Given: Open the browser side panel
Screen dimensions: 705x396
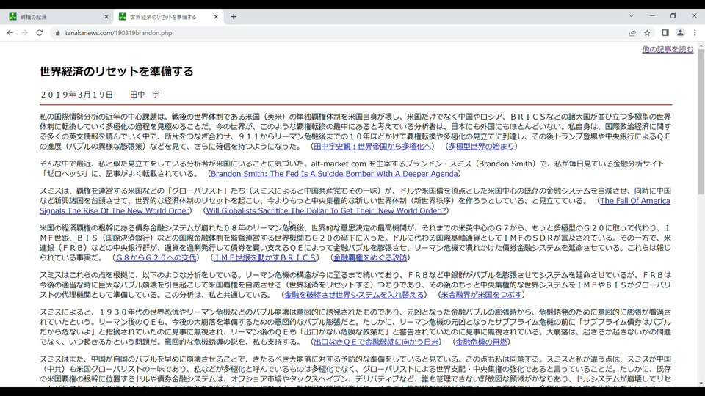Looking at the screenshot, I should pos(665,33).
